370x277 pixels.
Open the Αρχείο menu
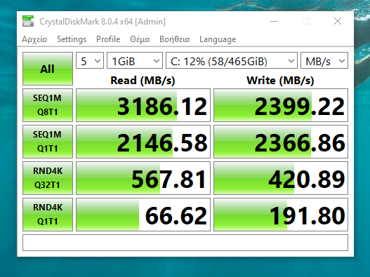34,39
